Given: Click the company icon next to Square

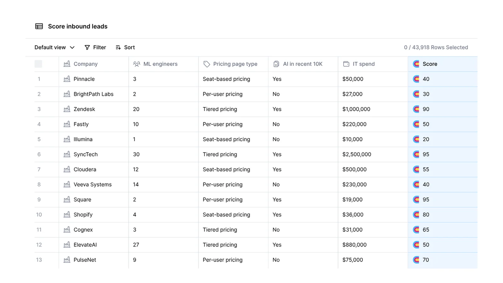Looking at the screenshot, I should coord(67,200).
